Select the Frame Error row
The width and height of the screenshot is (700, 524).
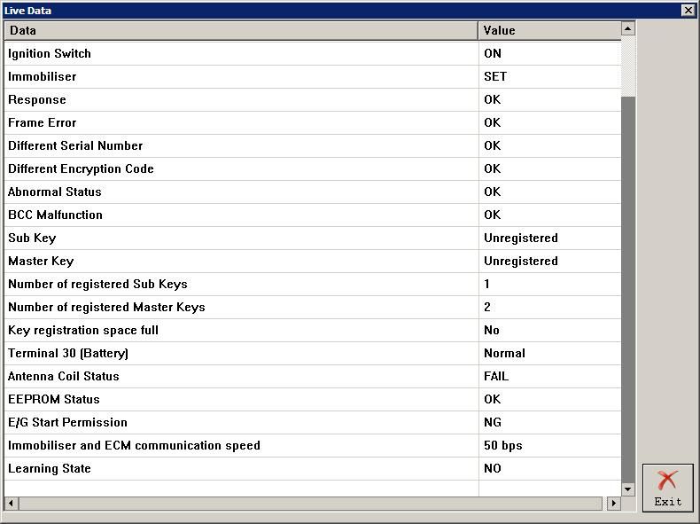pyautogui.click(x=313, y=123)
